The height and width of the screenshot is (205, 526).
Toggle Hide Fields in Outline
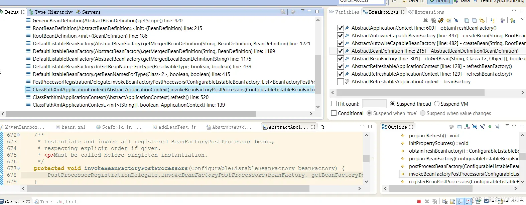click(475, 127)
